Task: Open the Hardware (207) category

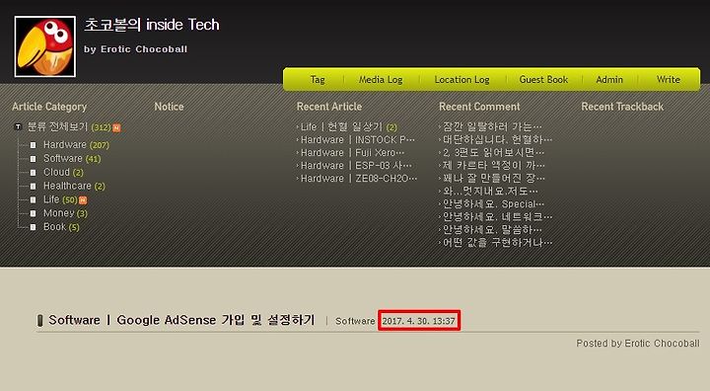Action: [76, 145]
